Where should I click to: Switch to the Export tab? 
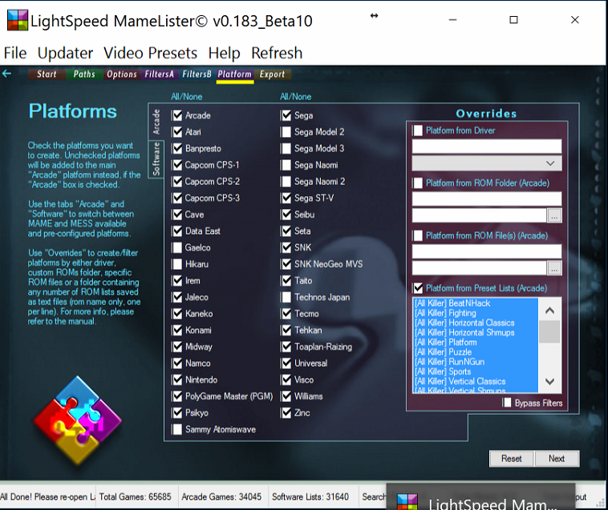click(x=272, y=74)
